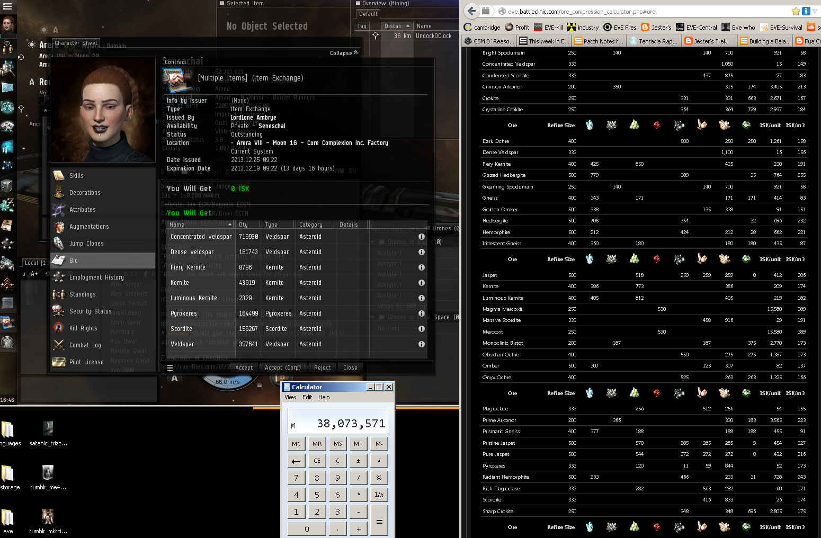Open the contract window menu icon
Screen dimensions: 821x538
click(x=170, y=367)
